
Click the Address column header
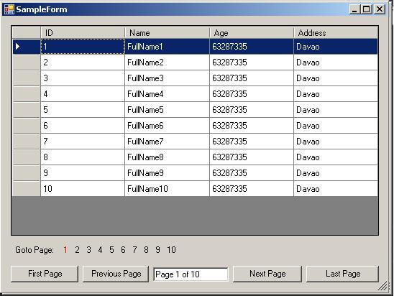click(336, 33)
